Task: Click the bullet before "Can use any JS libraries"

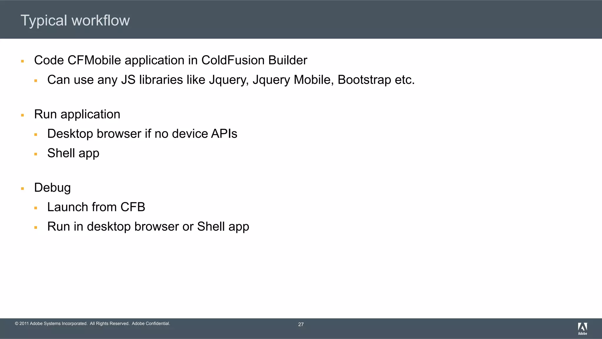Action: pos(36,81)
